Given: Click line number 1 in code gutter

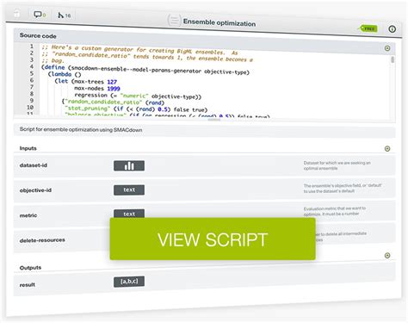Looking at the screenshot, I should [32, 47].
